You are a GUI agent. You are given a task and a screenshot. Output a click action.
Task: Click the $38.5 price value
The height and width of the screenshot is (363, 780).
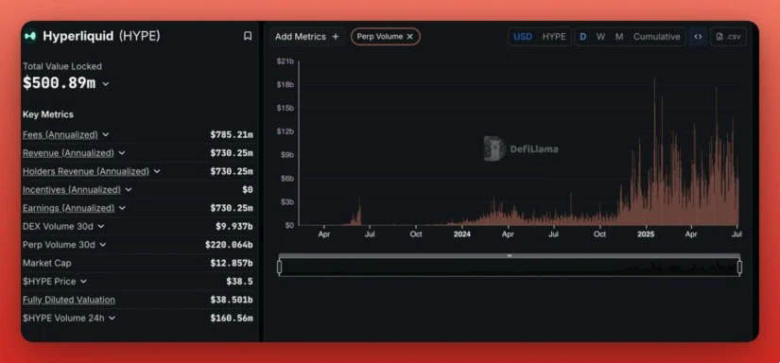(x=239, y=282)
